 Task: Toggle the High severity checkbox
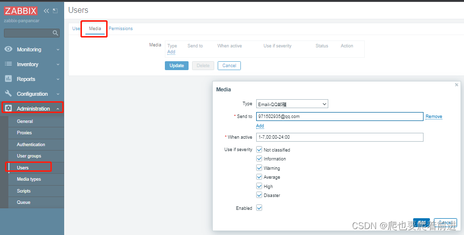tap(259, 186)
